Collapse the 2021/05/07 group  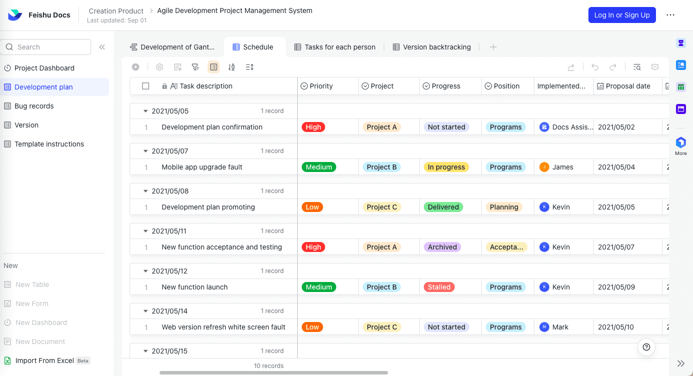(x=146, y=151)
